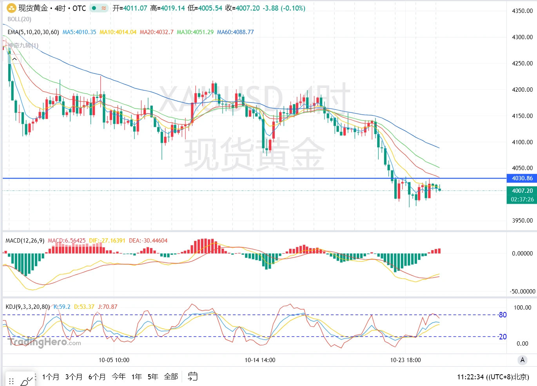Image resolution: width=537 pixels, height=386 pixels.
Task: Select the 全部 time range
Action: [x=171, y=377]
